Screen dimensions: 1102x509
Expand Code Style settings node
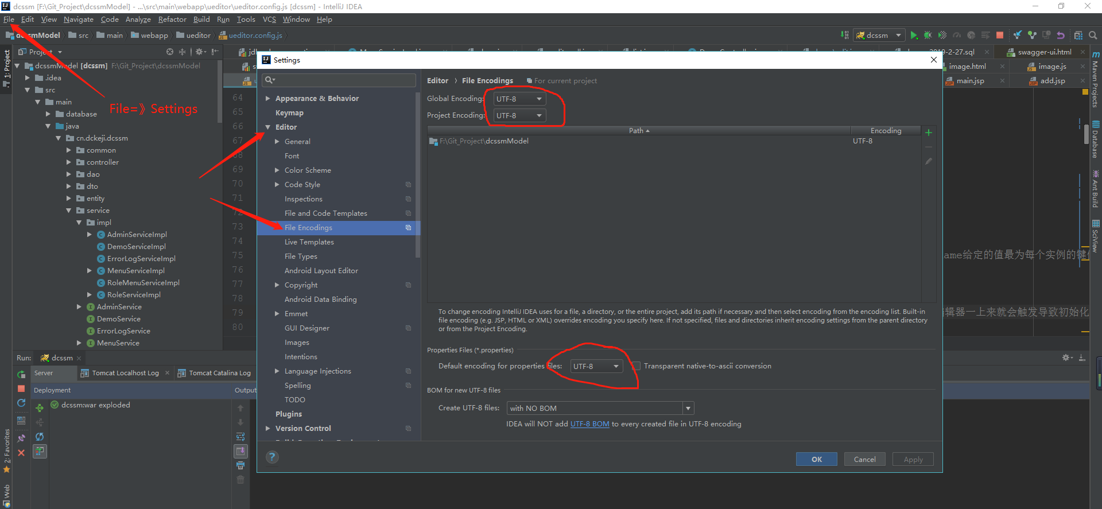pyautogui.click(x=277, y=185)
